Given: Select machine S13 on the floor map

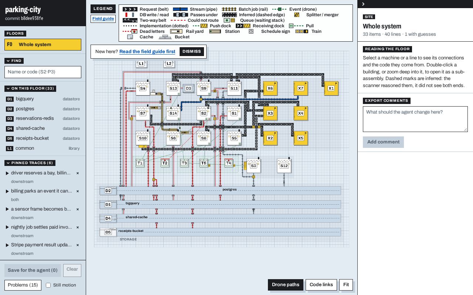Looking at the screenshot, I should 173,88.
